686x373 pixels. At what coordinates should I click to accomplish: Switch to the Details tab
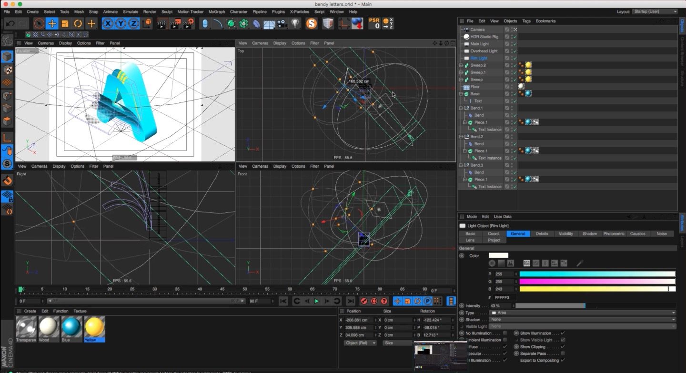point(542,233)
